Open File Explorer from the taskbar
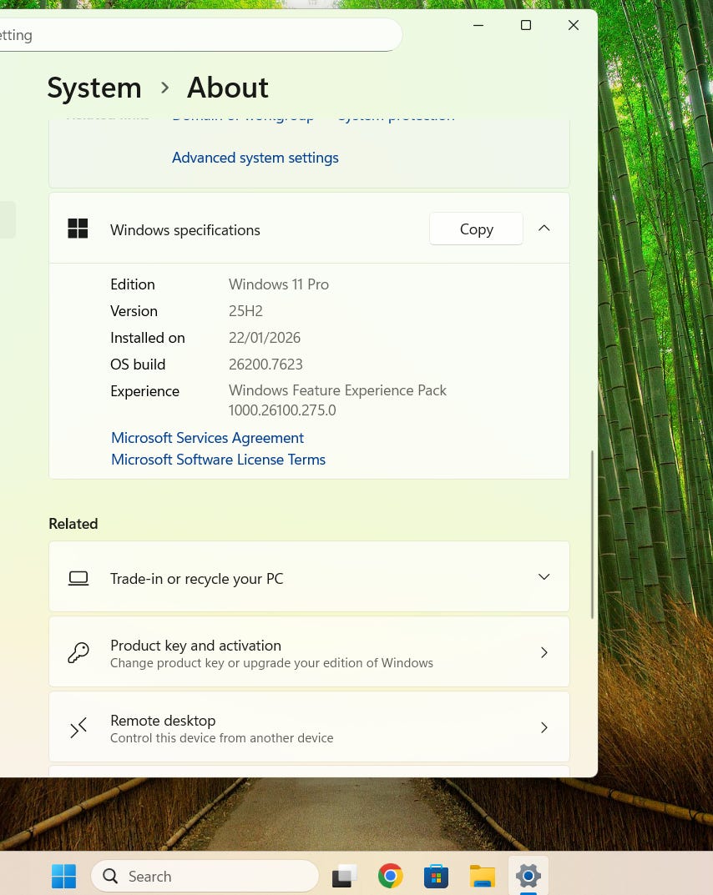 (x=482, y=876)
